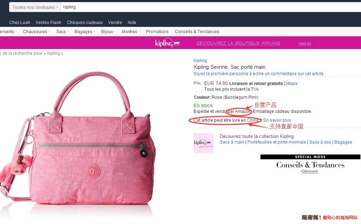Expand the Bijoux dropdown
The height and width of the screenshot is (224, 361).
coord(108,32)
